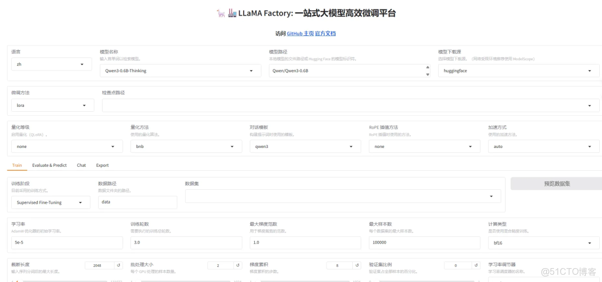Expand the 检查点路径 dropdown
Viewport: 602px width, 282px height.
[x=351, y=105]
